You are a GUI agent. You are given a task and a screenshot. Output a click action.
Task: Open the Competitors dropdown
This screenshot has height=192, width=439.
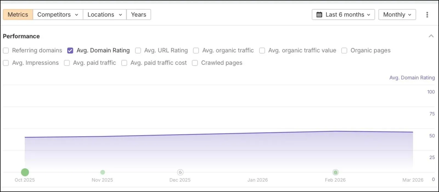[58, 15]
